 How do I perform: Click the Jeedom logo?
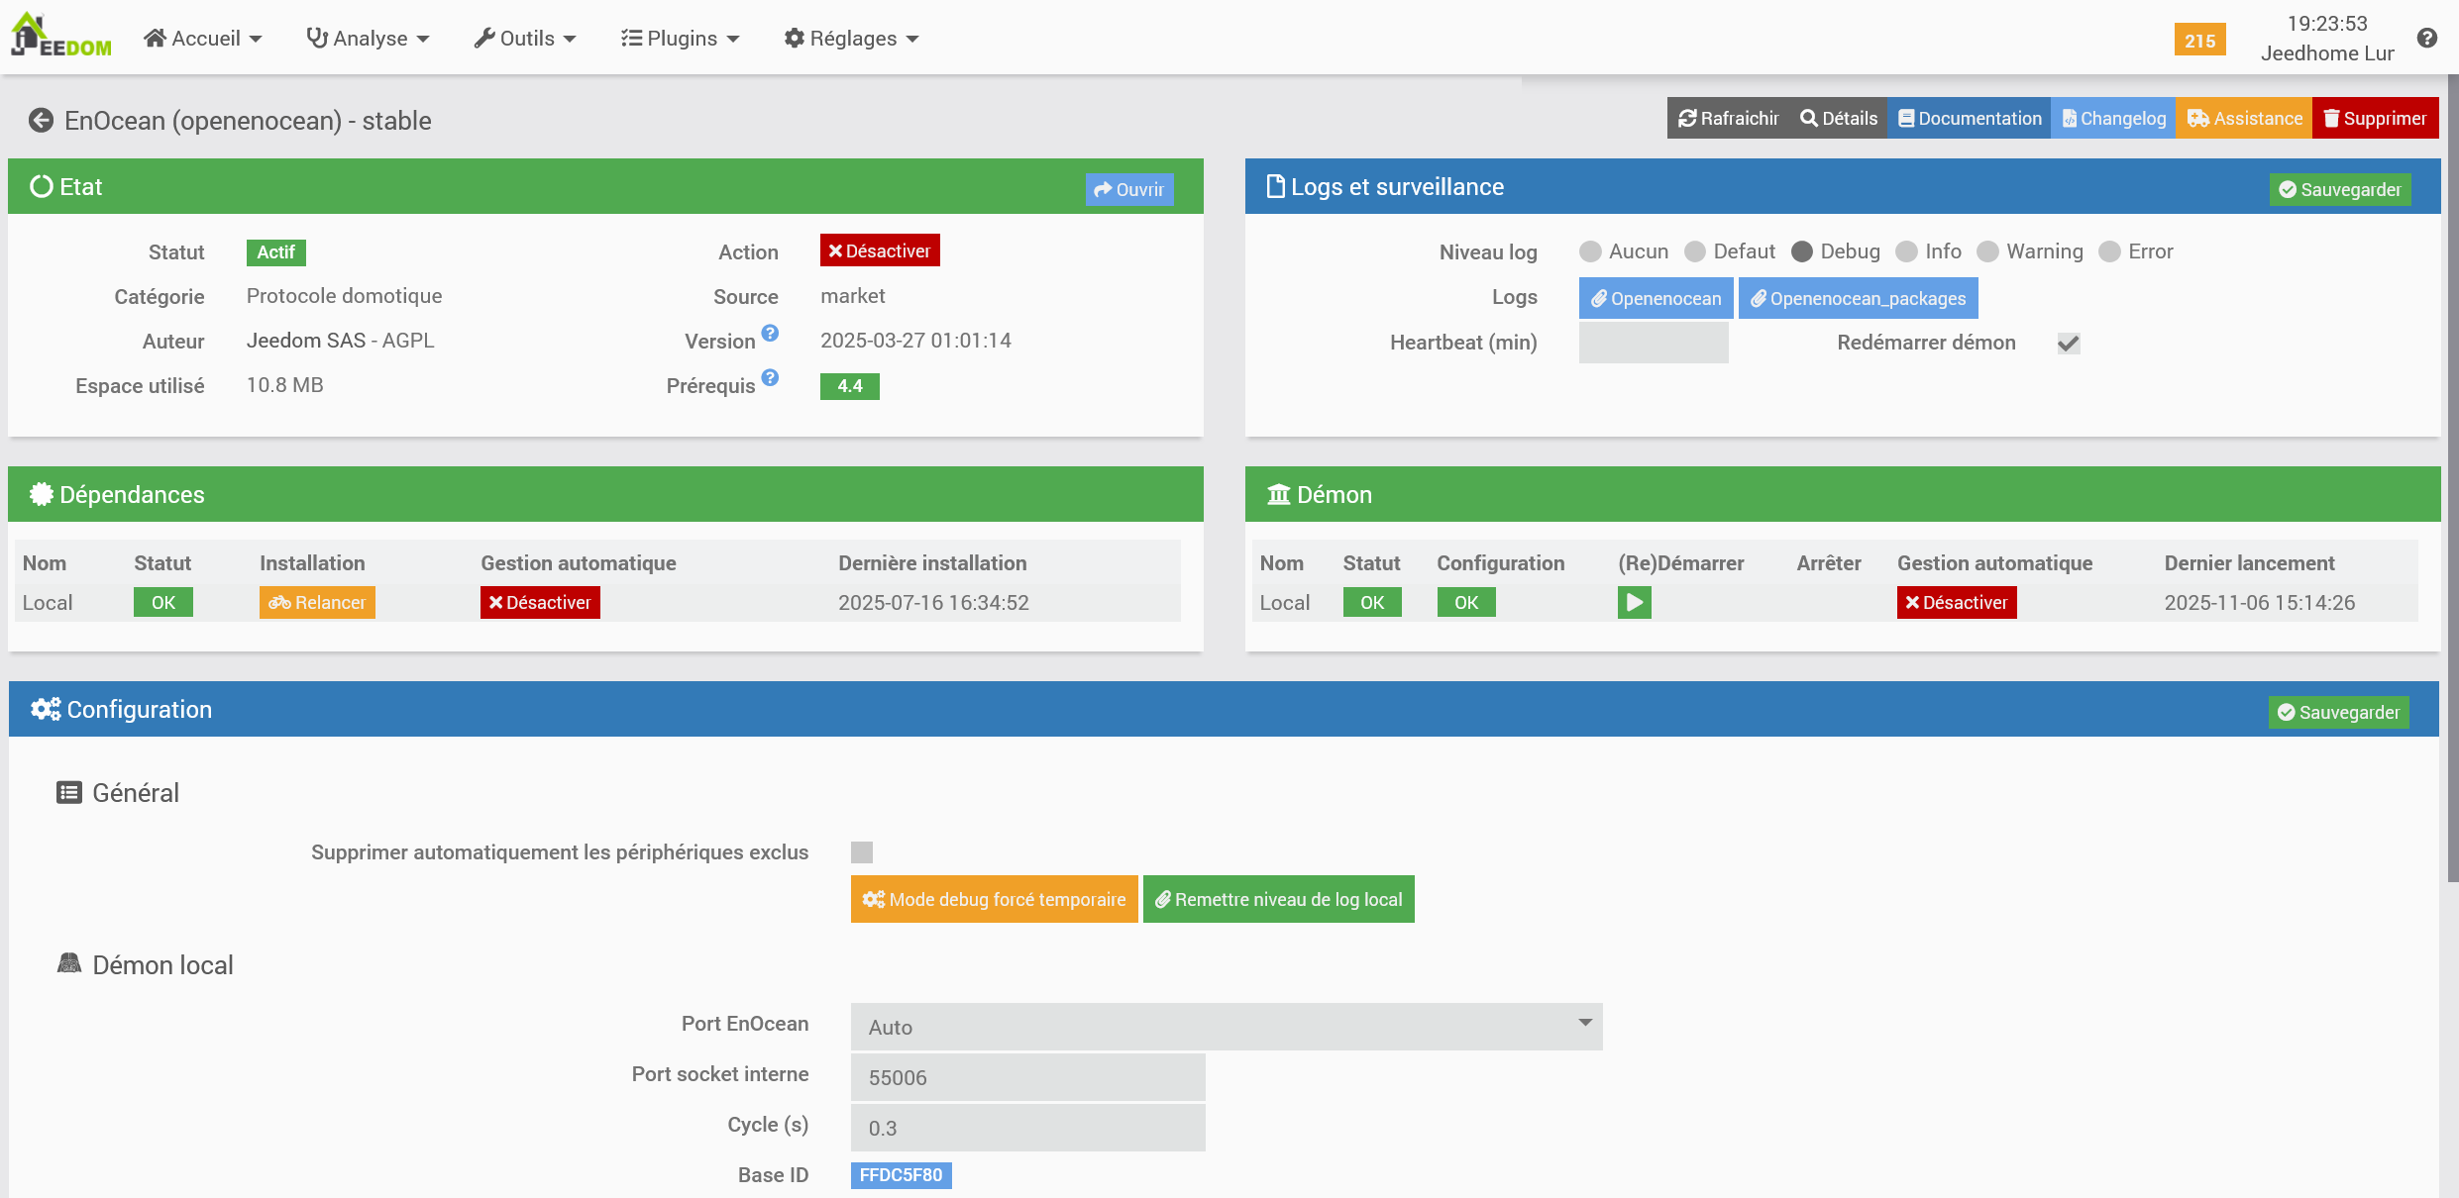(x=61, y=38)
